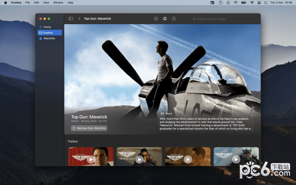The width and height of the screenshot is (296, 185).
Task: Go back using the chevron arrow
Action: point(79,19)
